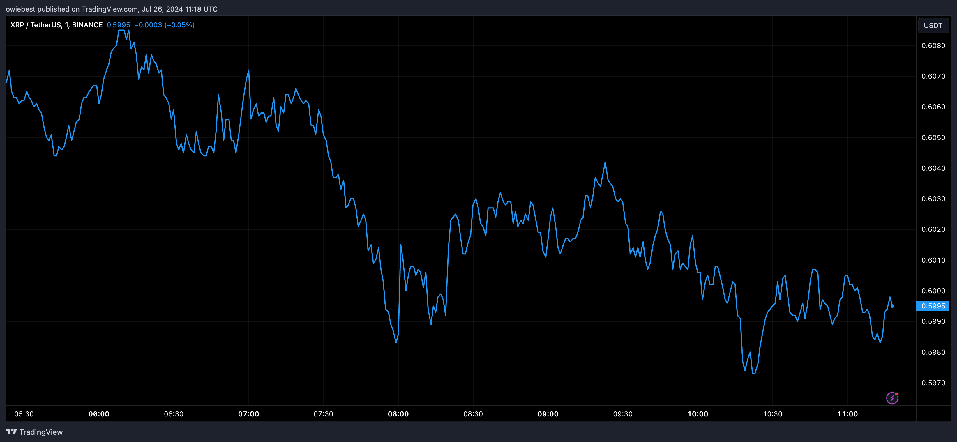Image resolution: width=957 pixels, height=442 pixels.
Task: Click the 0.6040 price axis label
Action: pos(933,168)
